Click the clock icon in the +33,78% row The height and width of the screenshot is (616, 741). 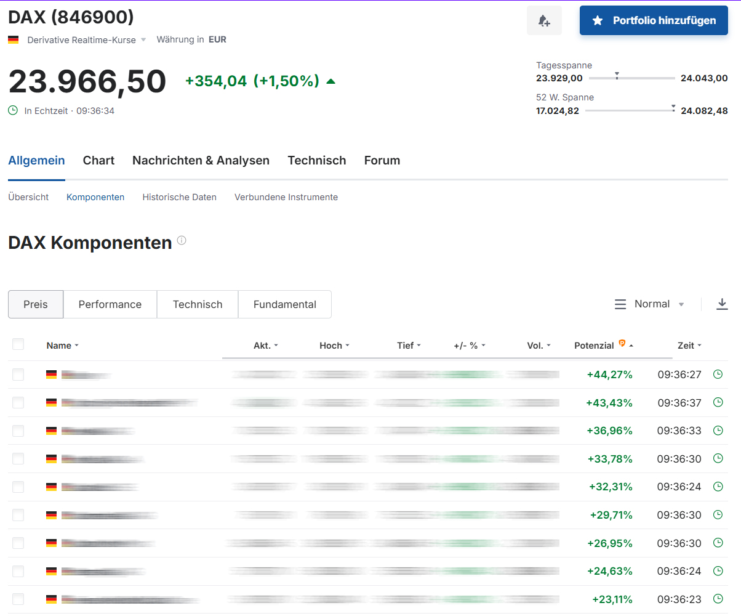click(718, 458)
